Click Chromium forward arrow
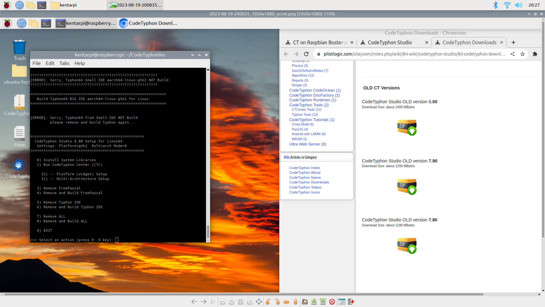Screen dimensions: 545x307 296,54
